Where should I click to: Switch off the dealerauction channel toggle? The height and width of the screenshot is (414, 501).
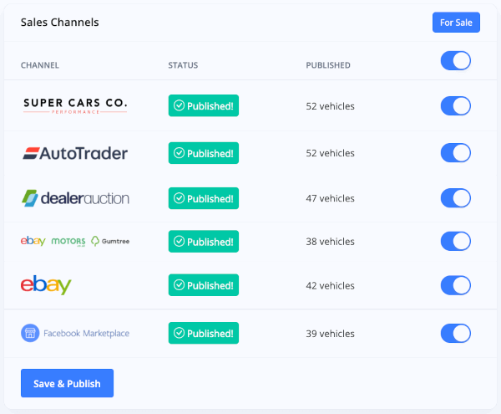(455, 198)
